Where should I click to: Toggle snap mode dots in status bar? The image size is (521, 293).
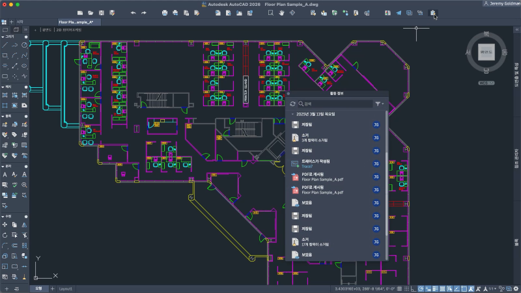pos(406,288)
